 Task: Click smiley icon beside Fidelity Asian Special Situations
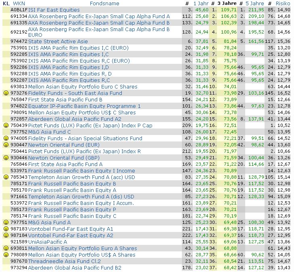[x=6, y=138]
